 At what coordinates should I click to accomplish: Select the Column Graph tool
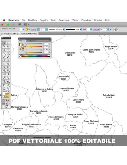pyautogui.click(x=8, y=81)
